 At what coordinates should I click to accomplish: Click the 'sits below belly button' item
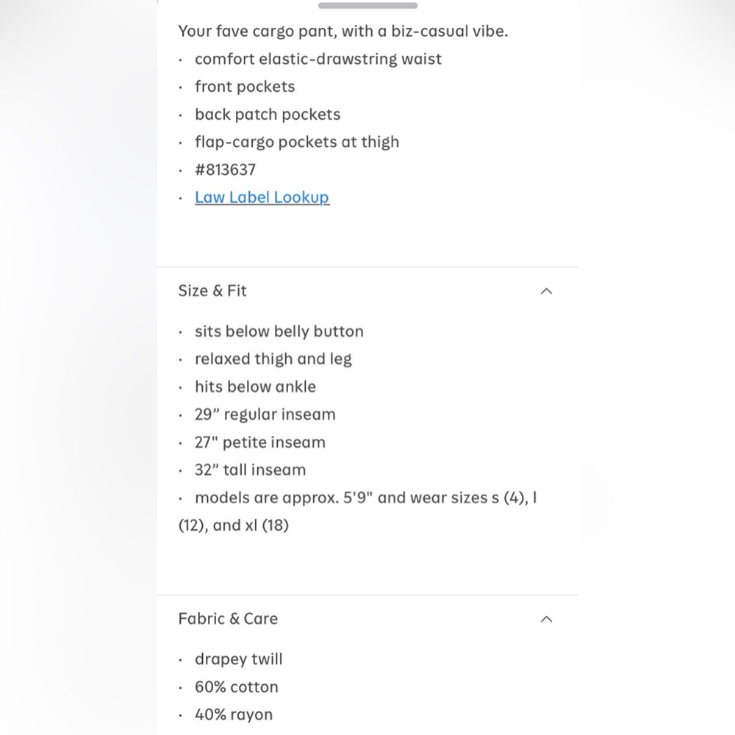(x=279, y=331)
